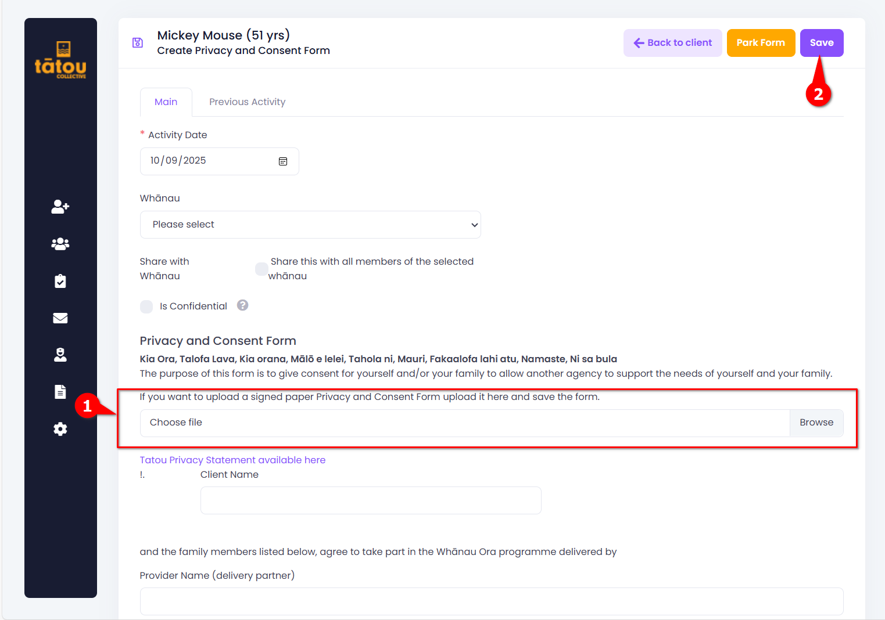Click the Tatou Collective logo
The height and width of the screenshot is (620, 885).
60,60
